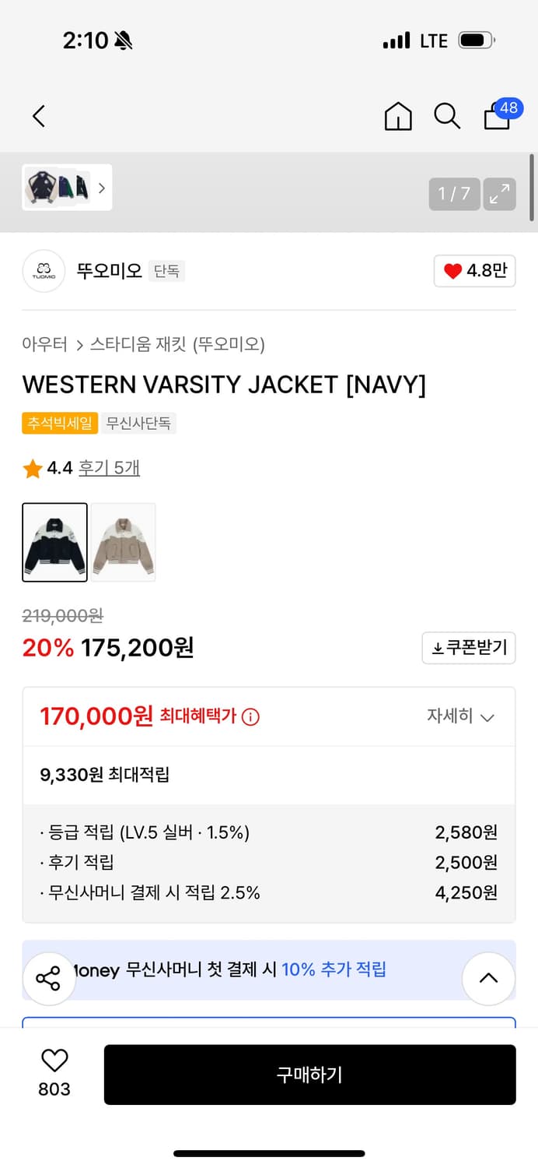Expand 자세히 benefit price details
Image resolution: width=538 pixels, height=1168 pixels.
(460, 716)
